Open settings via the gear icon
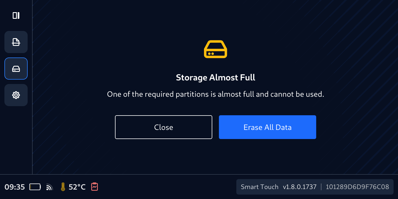Image resolution: width=398 pixels, height=199 pixels. click(x=16, y=95)
